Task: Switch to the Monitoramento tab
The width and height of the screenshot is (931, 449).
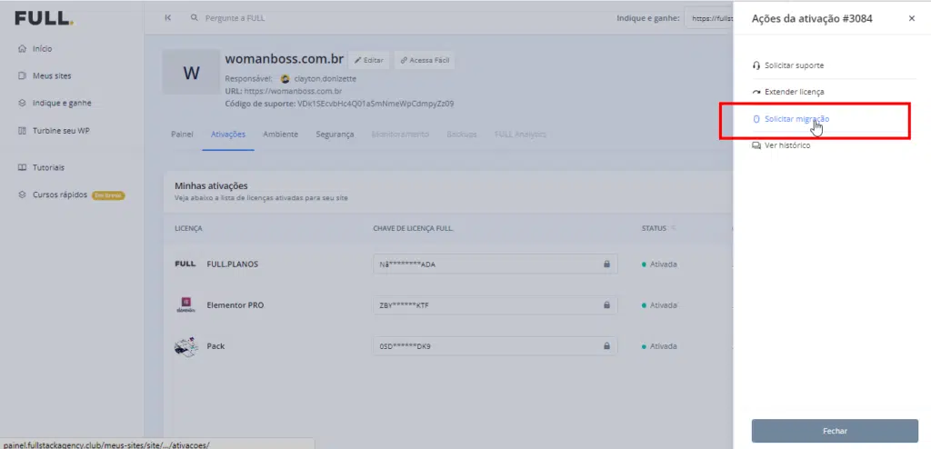Action: pos(400,135)
